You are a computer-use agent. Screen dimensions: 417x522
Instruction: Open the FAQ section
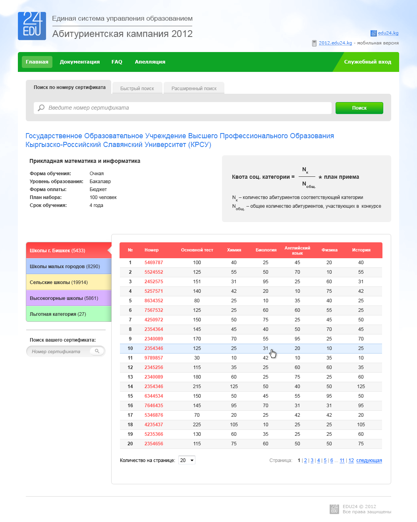tap(117, 62)
